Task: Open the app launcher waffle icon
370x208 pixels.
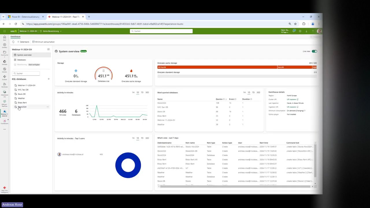Action: pos(4,31)
